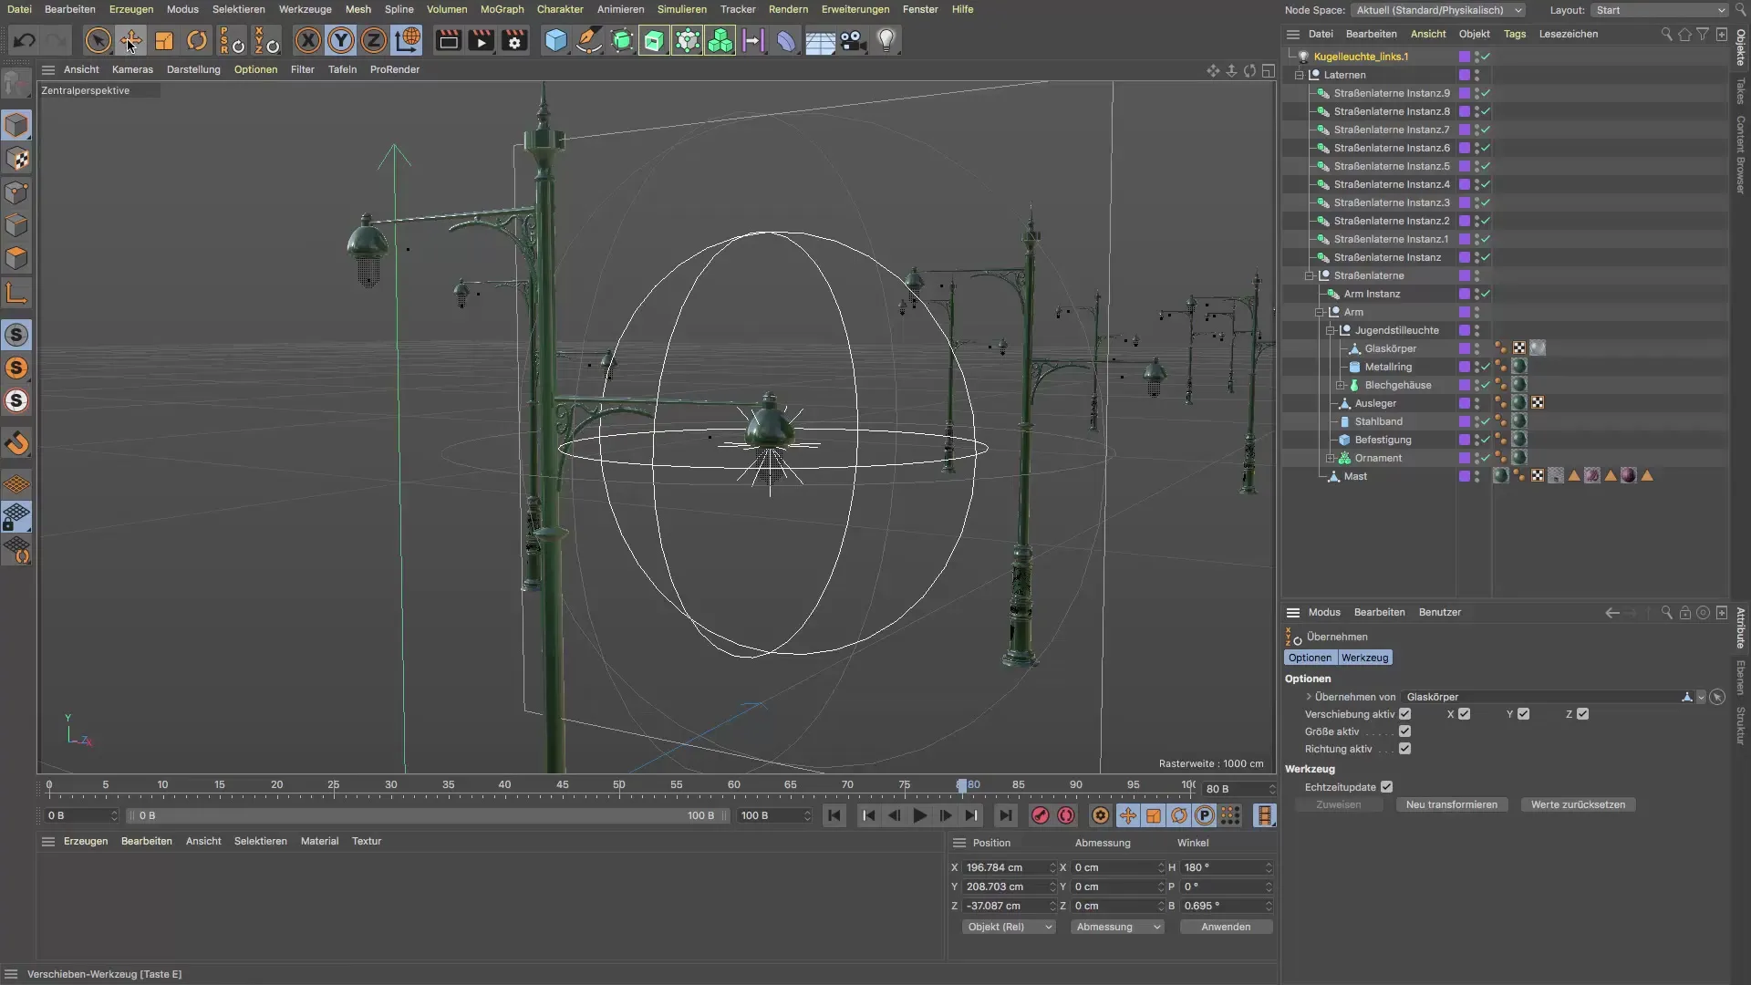The width and height of the screenshot is (1751, 985).
Task: Jump to the start of the animation
Action: pos(834,815)
